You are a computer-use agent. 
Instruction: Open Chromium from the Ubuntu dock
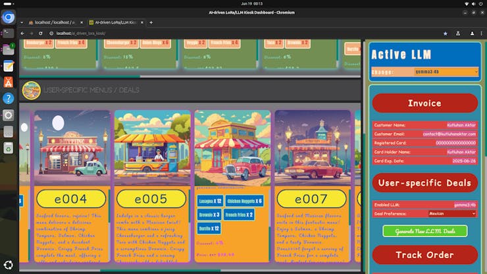[x=9, y=18]
